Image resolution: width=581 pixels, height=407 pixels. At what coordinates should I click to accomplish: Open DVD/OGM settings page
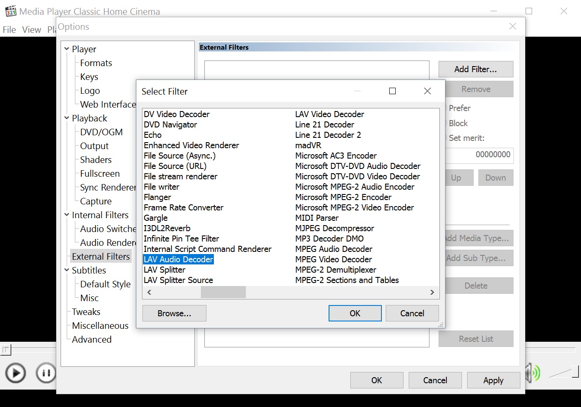click(x=101, y=132)
